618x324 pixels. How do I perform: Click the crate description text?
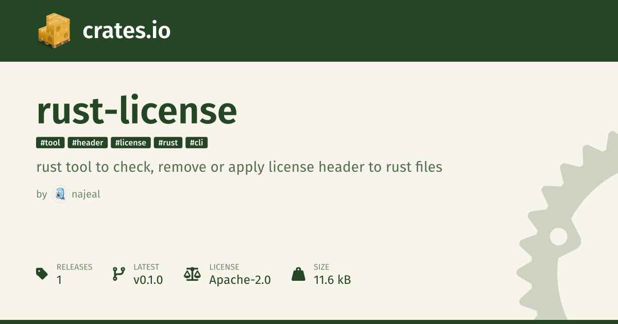(x=239, y=167)
